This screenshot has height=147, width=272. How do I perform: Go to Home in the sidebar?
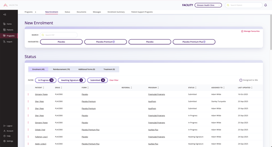(x=7, y=24)
